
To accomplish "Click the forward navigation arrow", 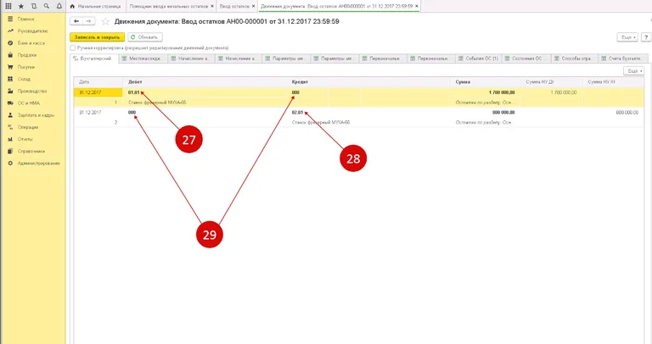I will point(88,20).
